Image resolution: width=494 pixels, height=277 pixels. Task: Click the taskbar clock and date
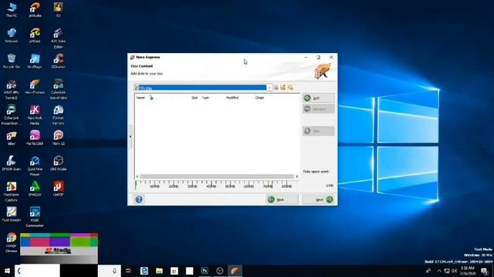point(468,271)
